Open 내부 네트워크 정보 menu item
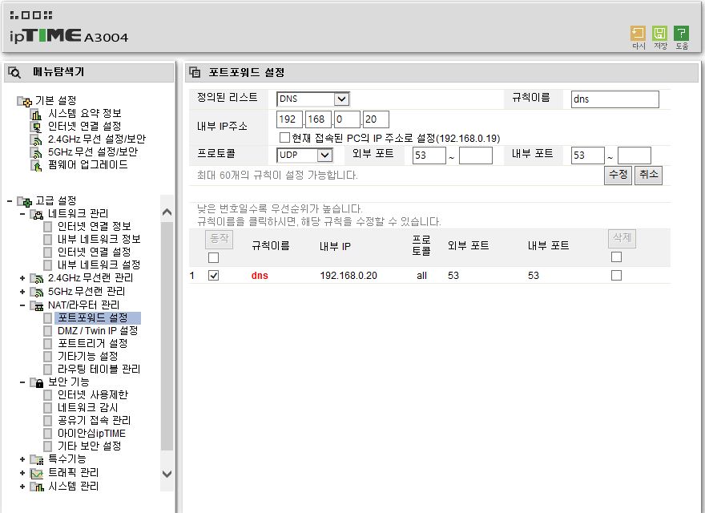Screen dimensions: 705x513 point(99,240)
